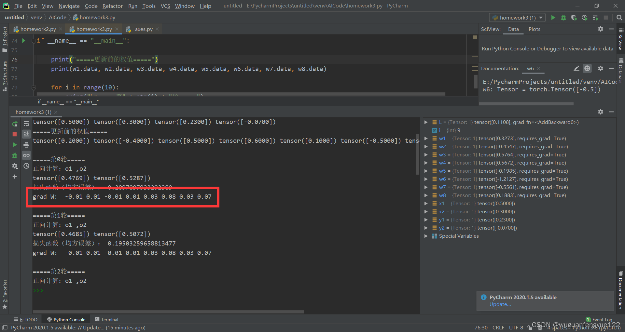The height and width of the screenshot is (332, 625).
Task: Hide the SciView panel
Action: pos(611,29)
